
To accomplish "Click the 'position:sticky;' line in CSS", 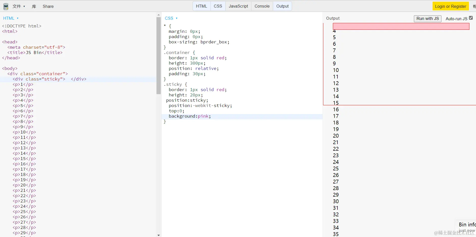I will tap(187, 100).
